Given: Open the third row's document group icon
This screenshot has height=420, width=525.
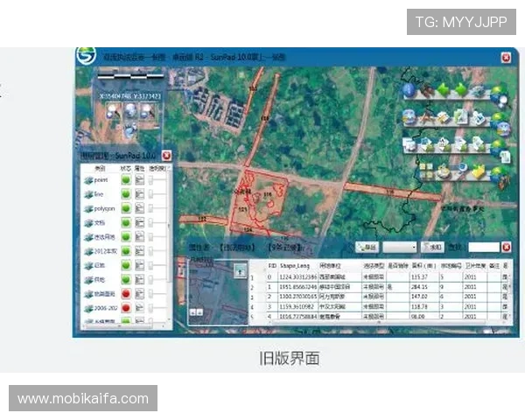Looking at the screenshot, I should [x=500, y=151].
